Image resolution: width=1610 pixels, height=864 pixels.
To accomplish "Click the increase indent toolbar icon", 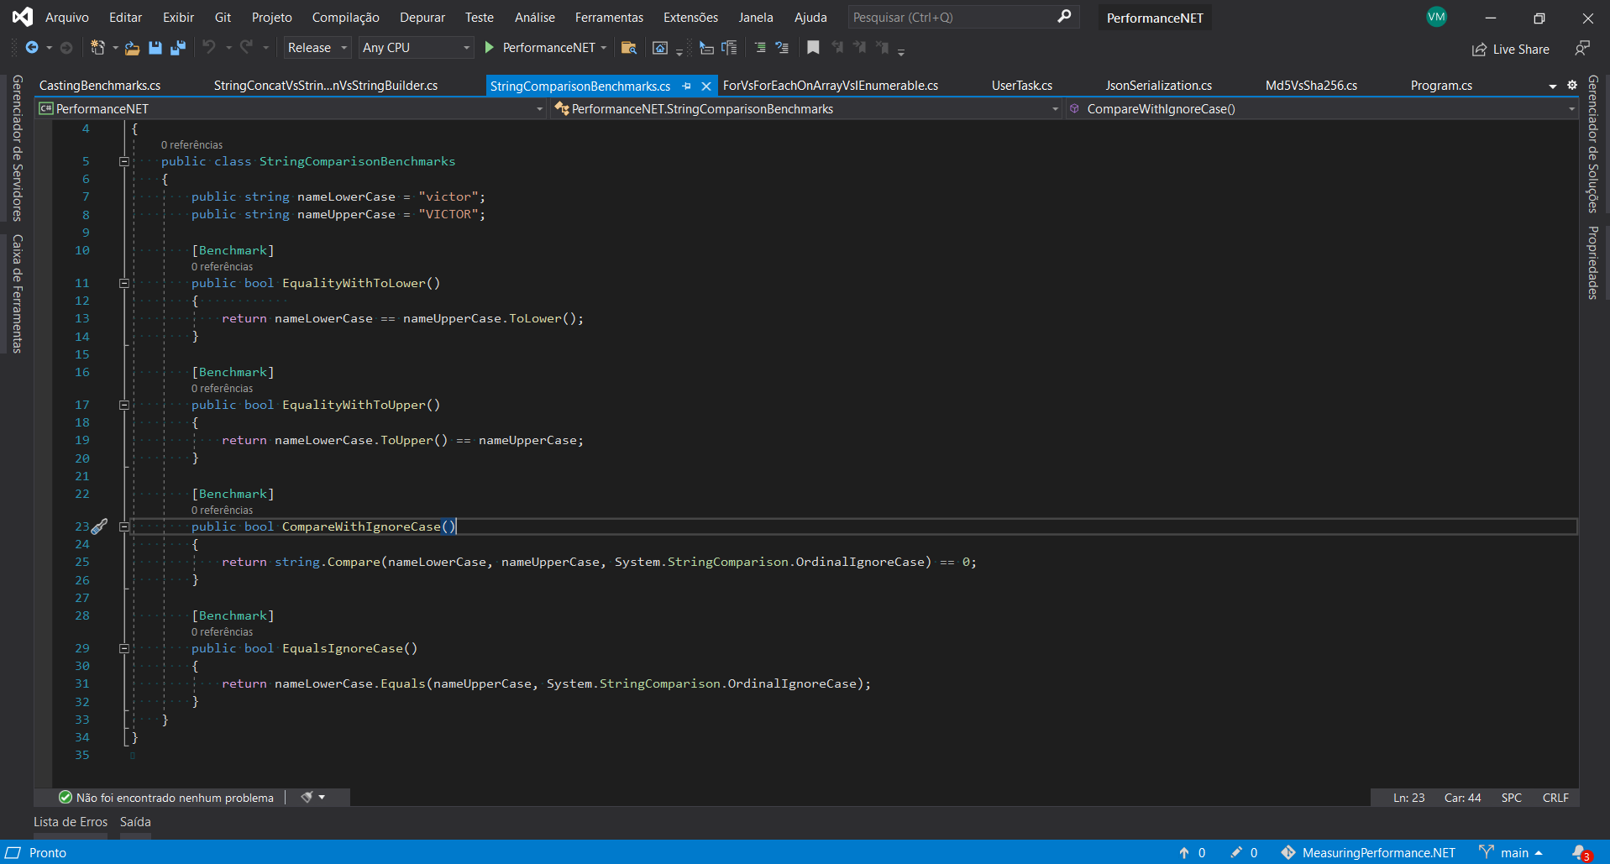I will (x=729, y=48).
